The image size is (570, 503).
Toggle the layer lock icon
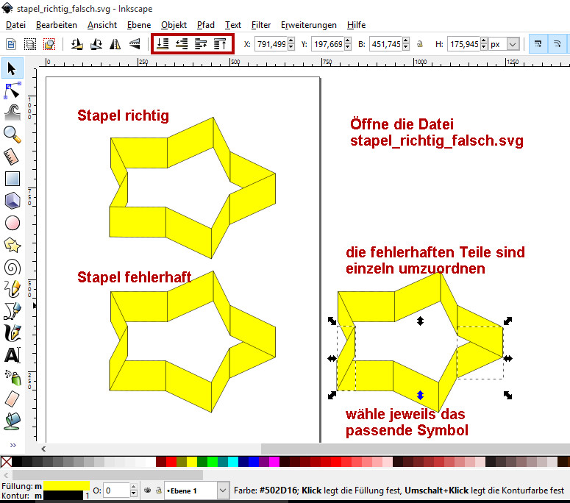click(158, 490)
